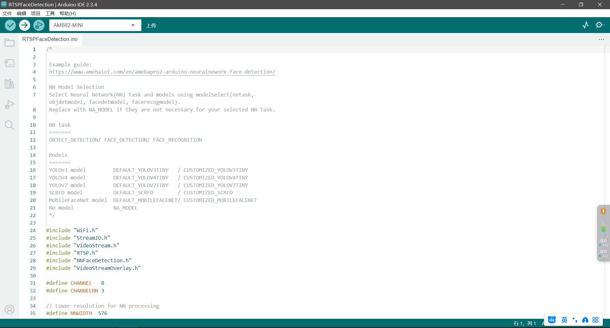Click the '// Lower resolution for NN processing' comment
The width and height of the screenshot is (610, 328).
(x=103, y=306)
